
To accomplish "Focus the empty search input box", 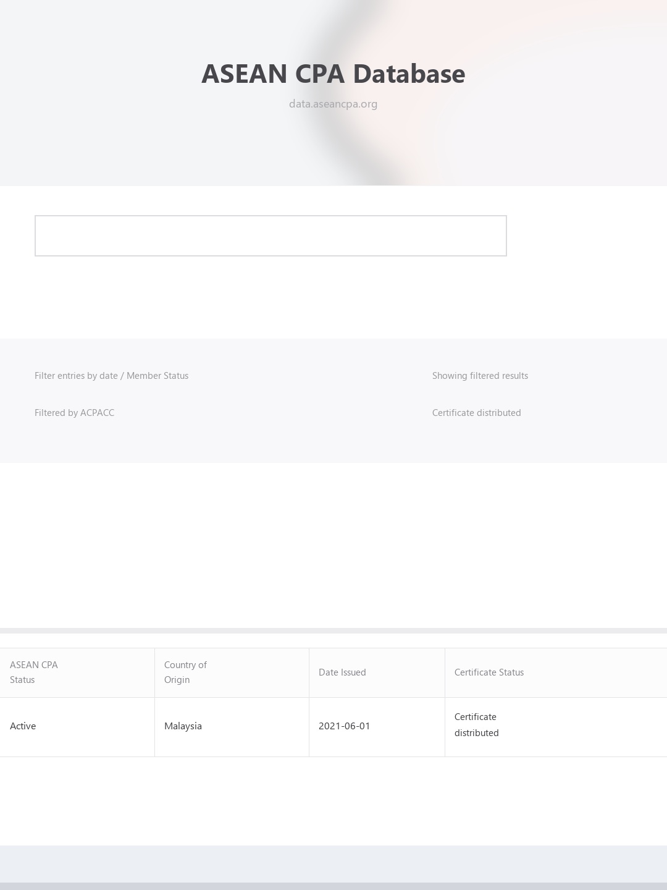I will (x=271, y=235).
